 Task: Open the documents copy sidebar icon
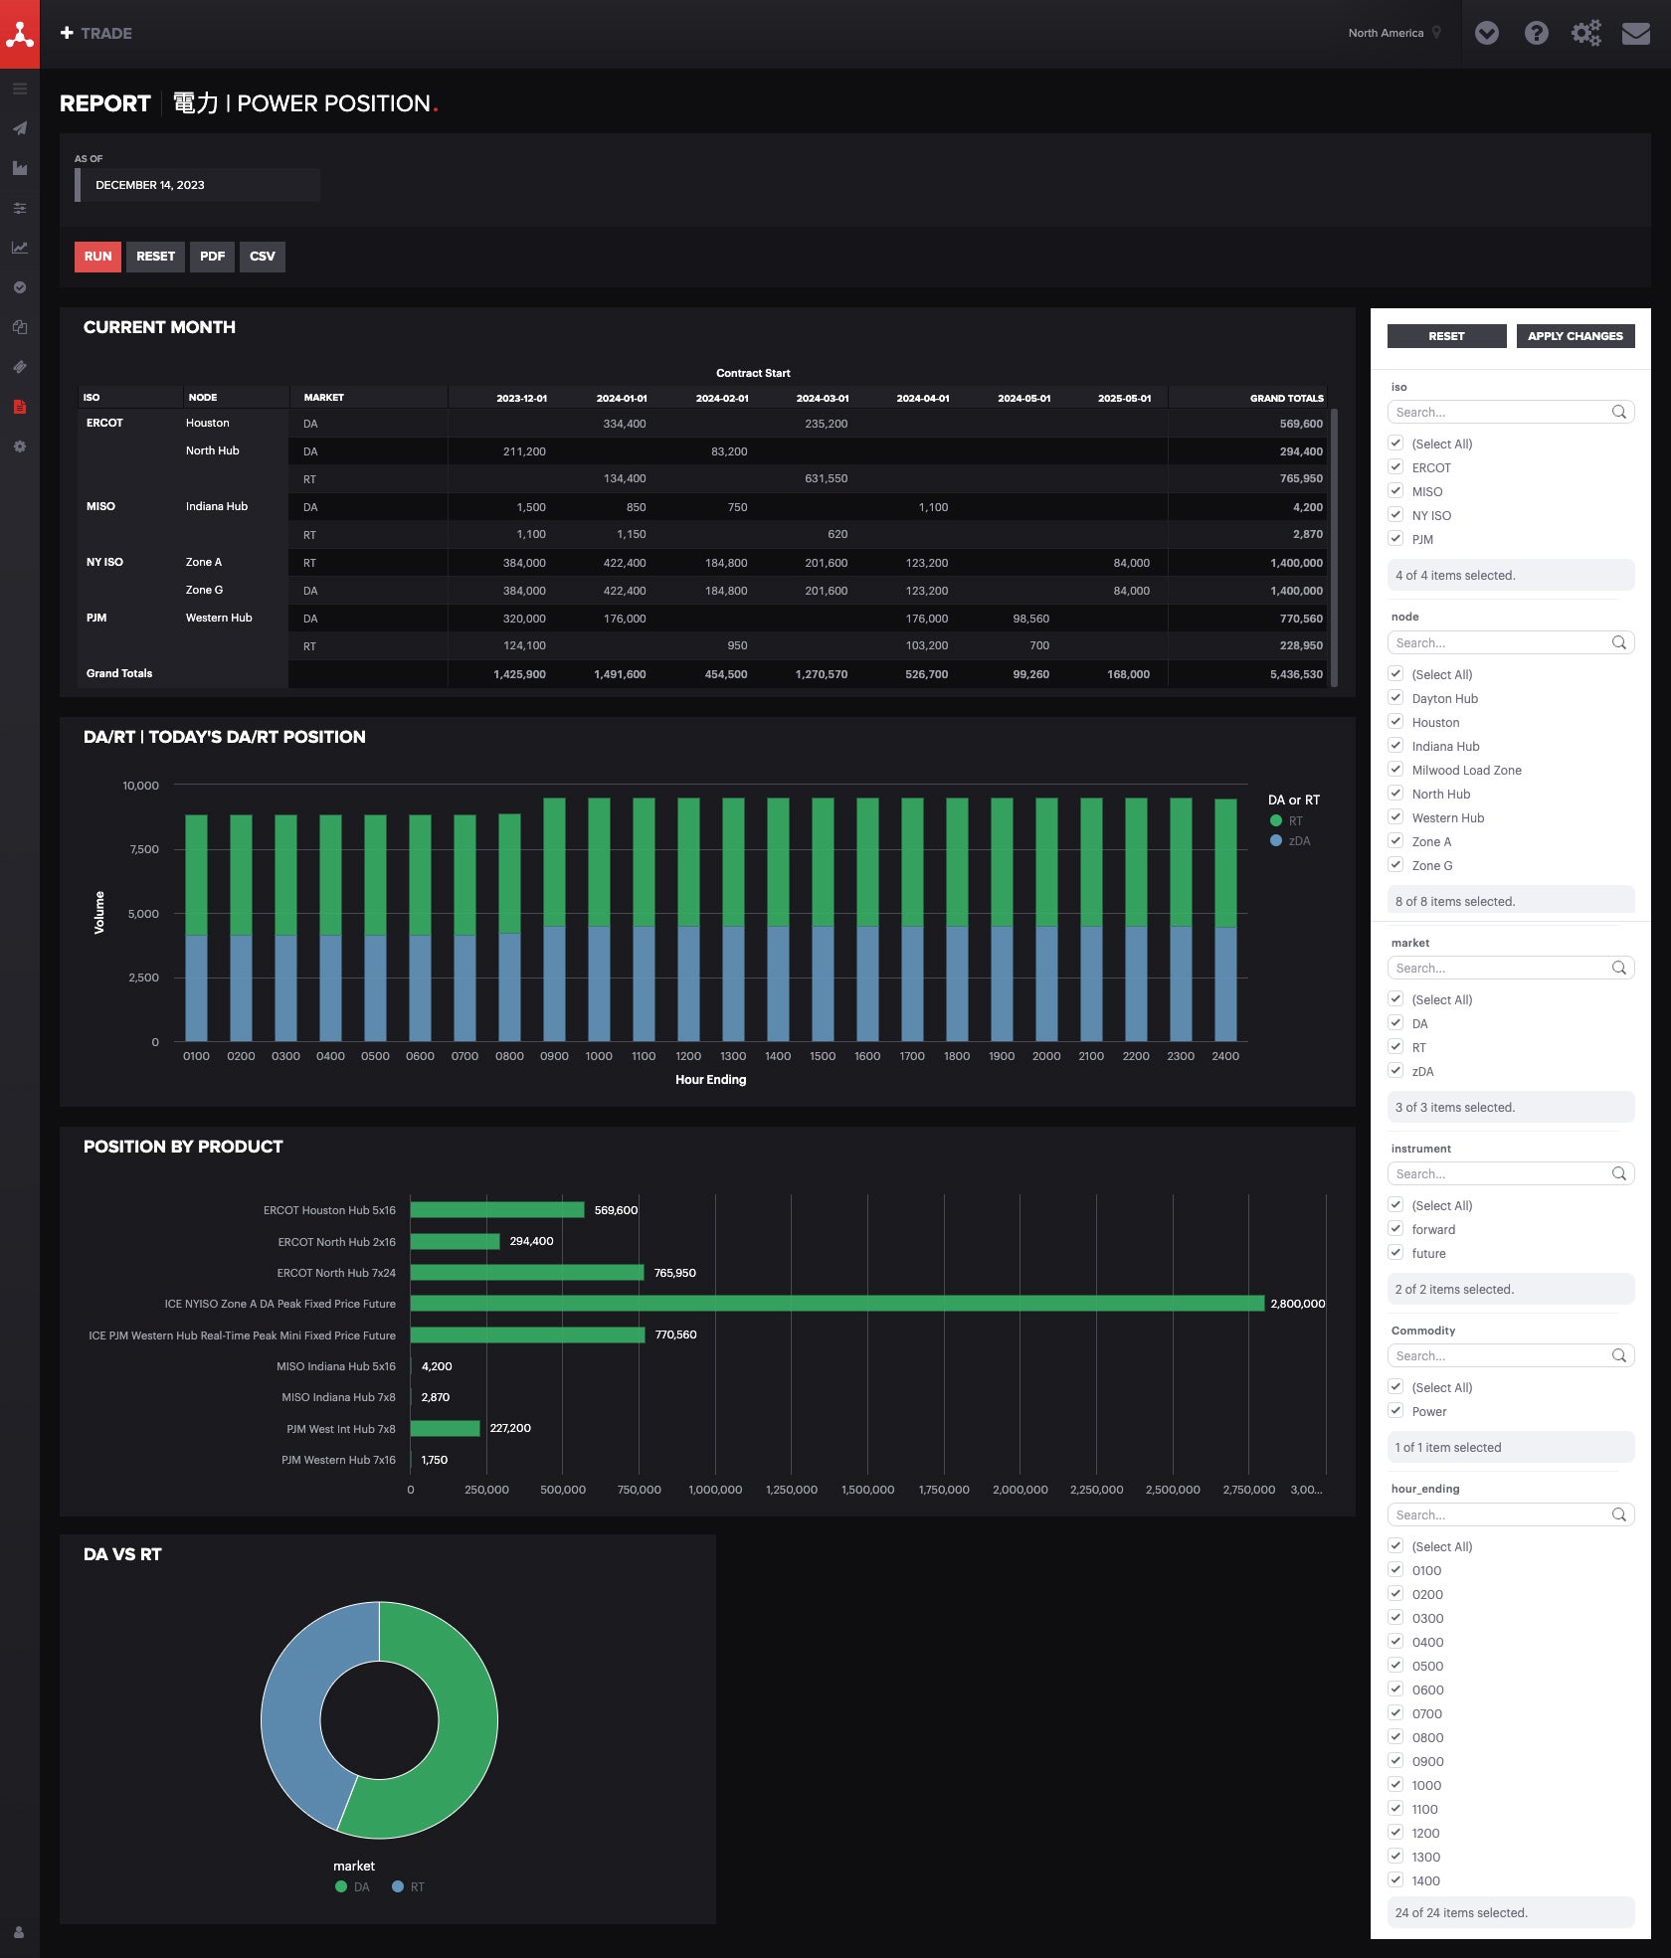click(x=20, y=326)
